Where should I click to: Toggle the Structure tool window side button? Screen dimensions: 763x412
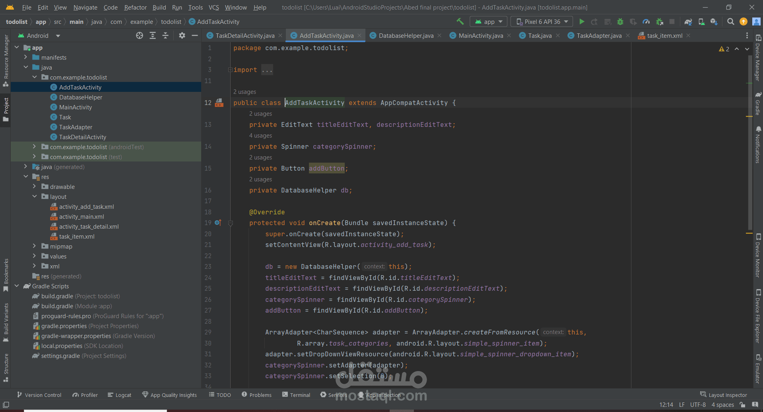6,368
